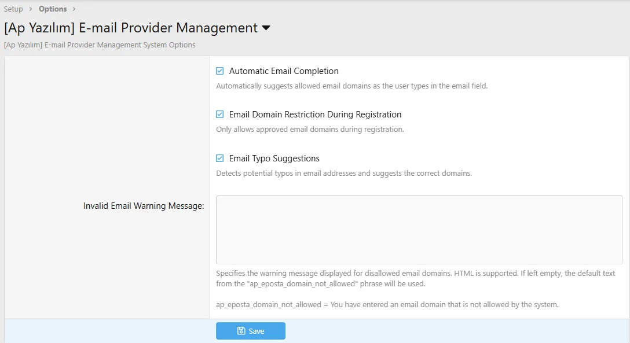Open Options in the breadcrumb trail
This screenshot has height=343, width=630.
53,9
